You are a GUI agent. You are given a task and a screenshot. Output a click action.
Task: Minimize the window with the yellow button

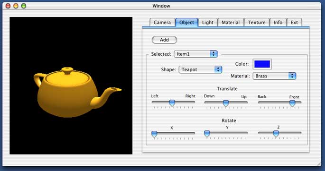click(x=16, y=6)
